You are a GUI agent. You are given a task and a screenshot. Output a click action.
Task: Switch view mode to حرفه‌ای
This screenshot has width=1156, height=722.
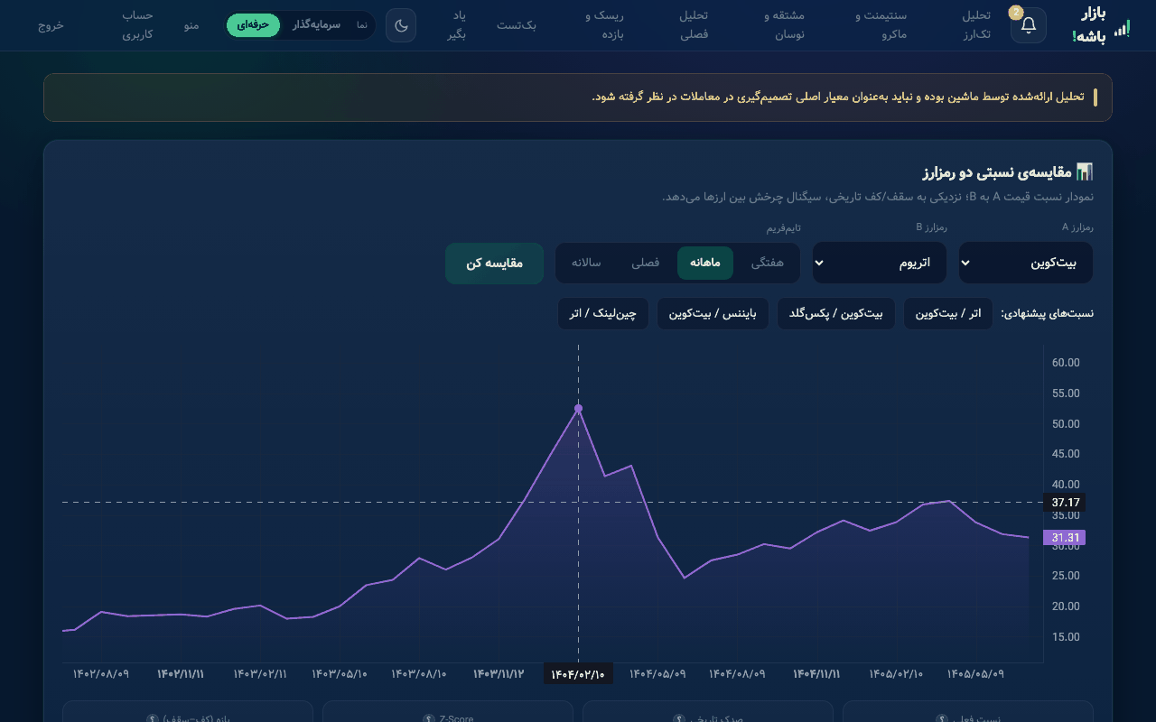click(253, 25)
